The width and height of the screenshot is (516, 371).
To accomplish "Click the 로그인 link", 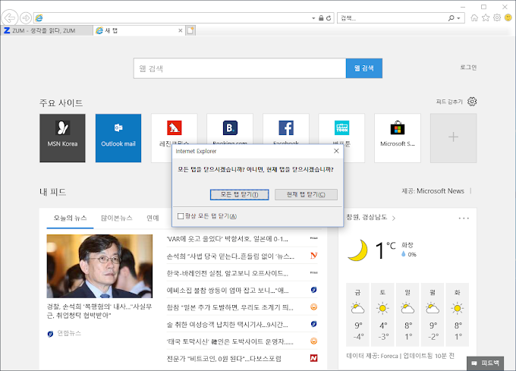I will [468, 68].
